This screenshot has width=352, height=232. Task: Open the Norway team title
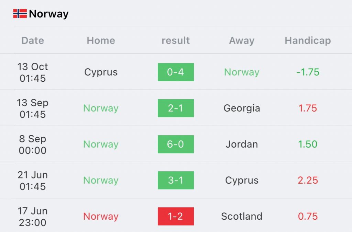point(49,14)
